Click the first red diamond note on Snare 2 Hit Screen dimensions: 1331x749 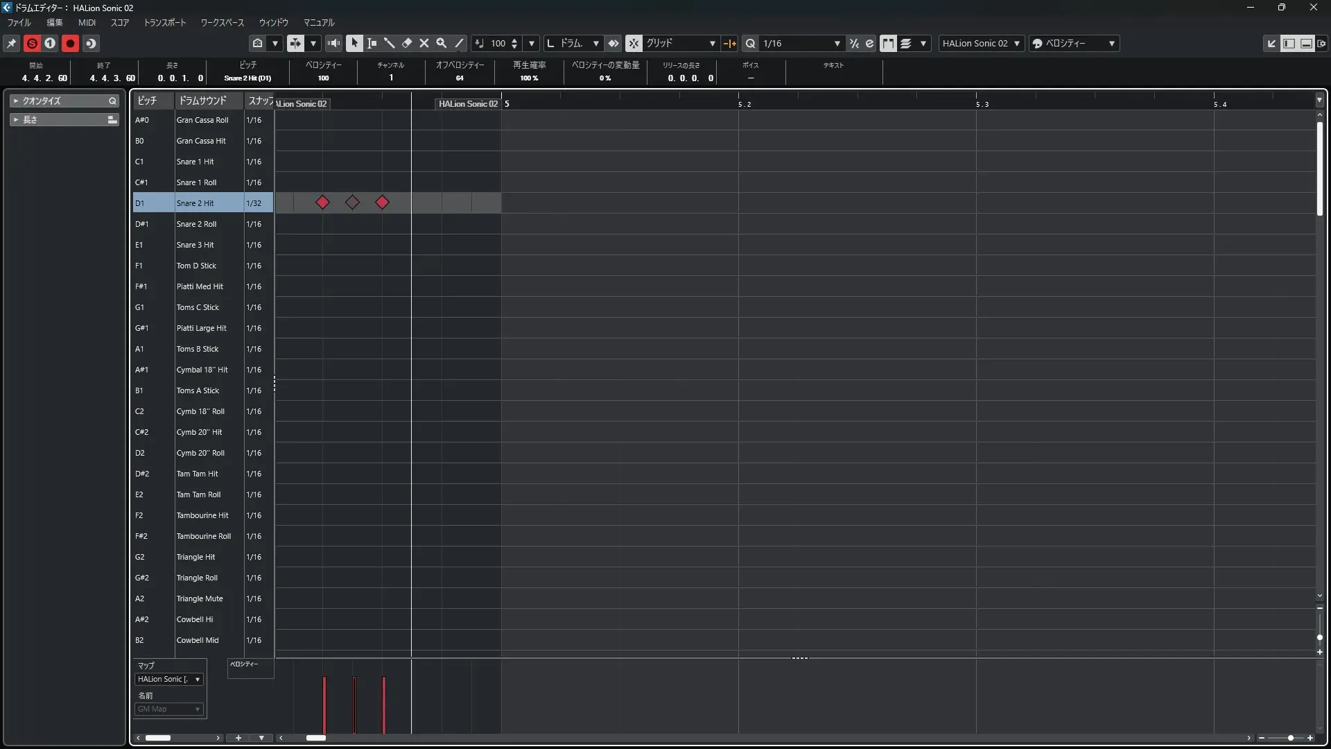[322, 203]
